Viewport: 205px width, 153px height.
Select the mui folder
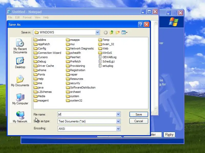[x=70, y=44]
